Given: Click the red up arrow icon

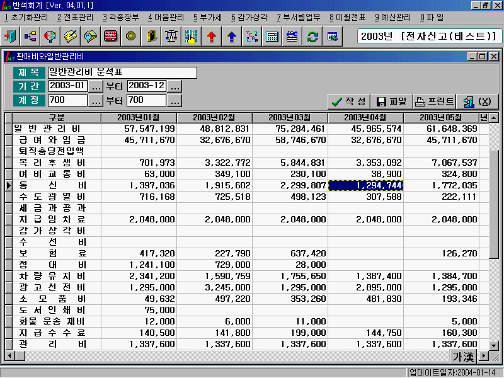Looking at the screenshot, I should 211,37.
